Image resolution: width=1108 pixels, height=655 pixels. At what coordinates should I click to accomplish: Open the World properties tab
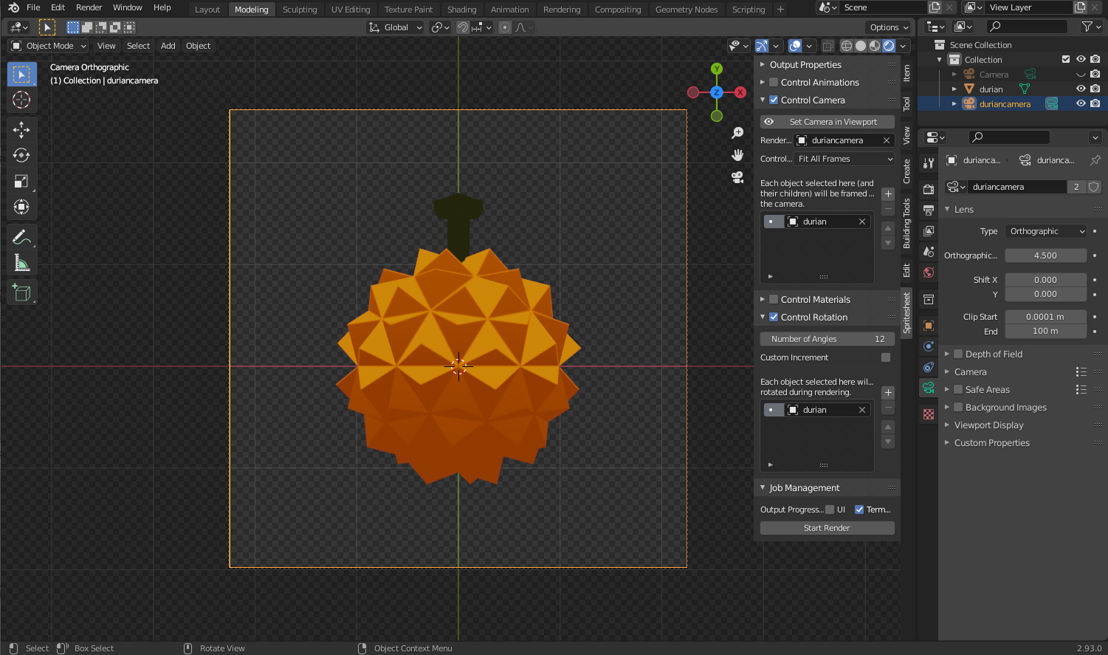point(928,272)
